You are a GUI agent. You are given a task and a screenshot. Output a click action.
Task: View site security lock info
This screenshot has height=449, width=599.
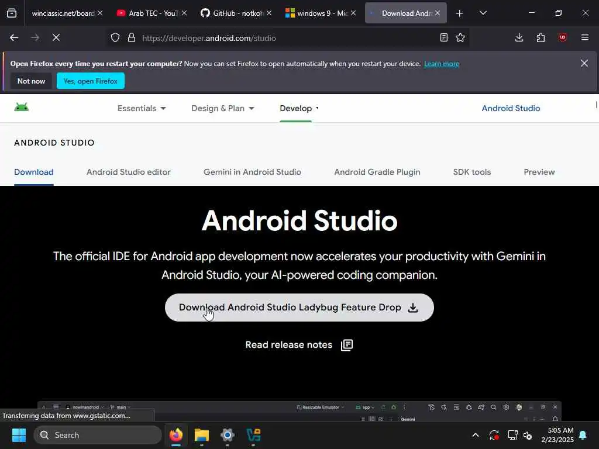(x=132, y=38)
